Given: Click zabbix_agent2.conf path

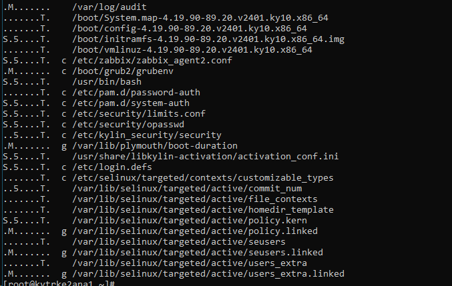Looking at the screenshot, I should 152,61.
